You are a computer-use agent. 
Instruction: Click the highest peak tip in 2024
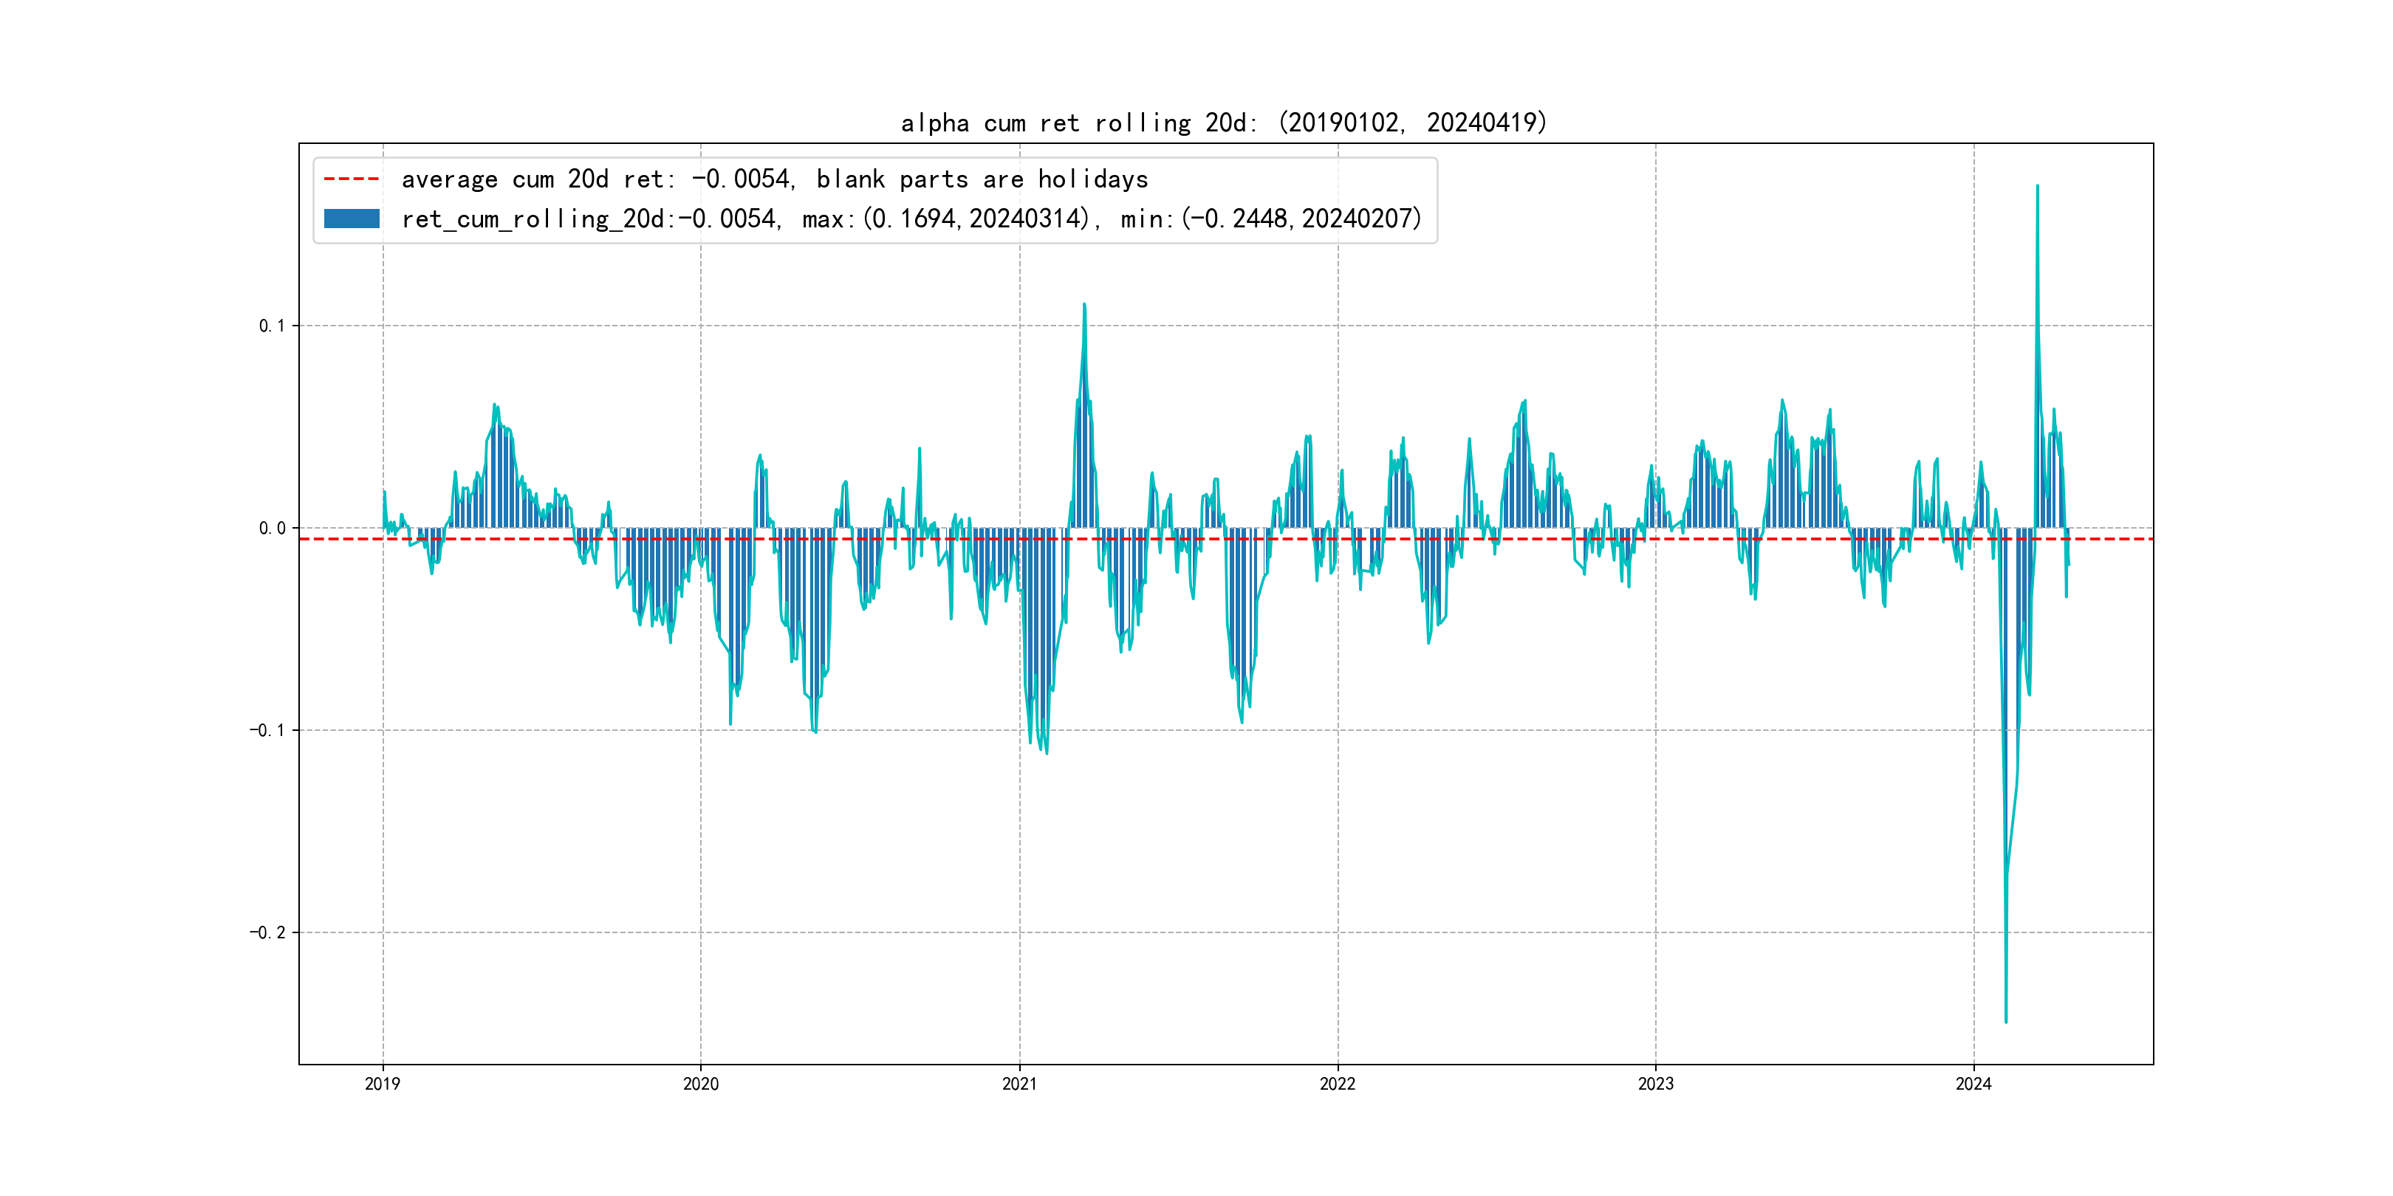2037,186
